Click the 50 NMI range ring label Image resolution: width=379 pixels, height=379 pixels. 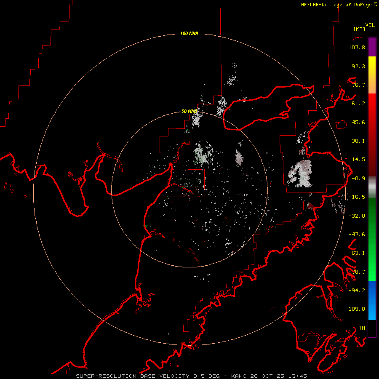pos(189,111)
